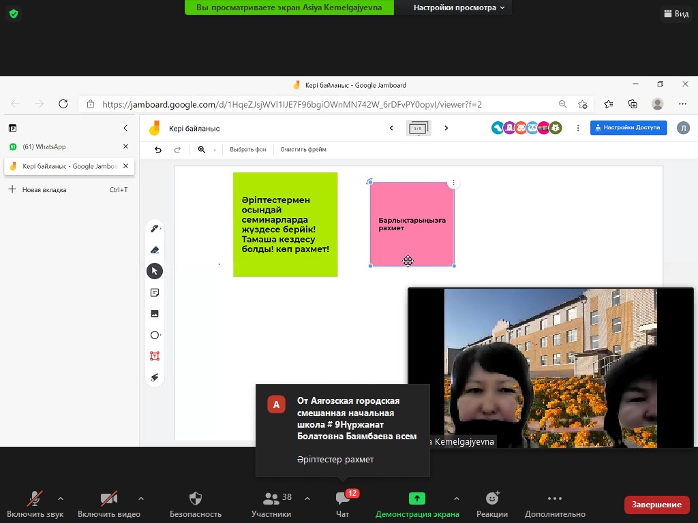Image resolution: width=698 pixels, height=523 pixels.
Task: Expand the frame bar thumbnail selector
Action: 419,128
